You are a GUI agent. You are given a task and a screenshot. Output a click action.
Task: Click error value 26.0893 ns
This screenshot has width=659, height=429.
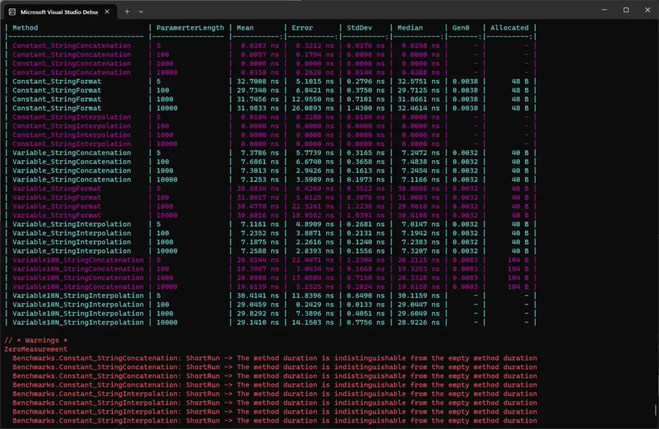(313, 109)
